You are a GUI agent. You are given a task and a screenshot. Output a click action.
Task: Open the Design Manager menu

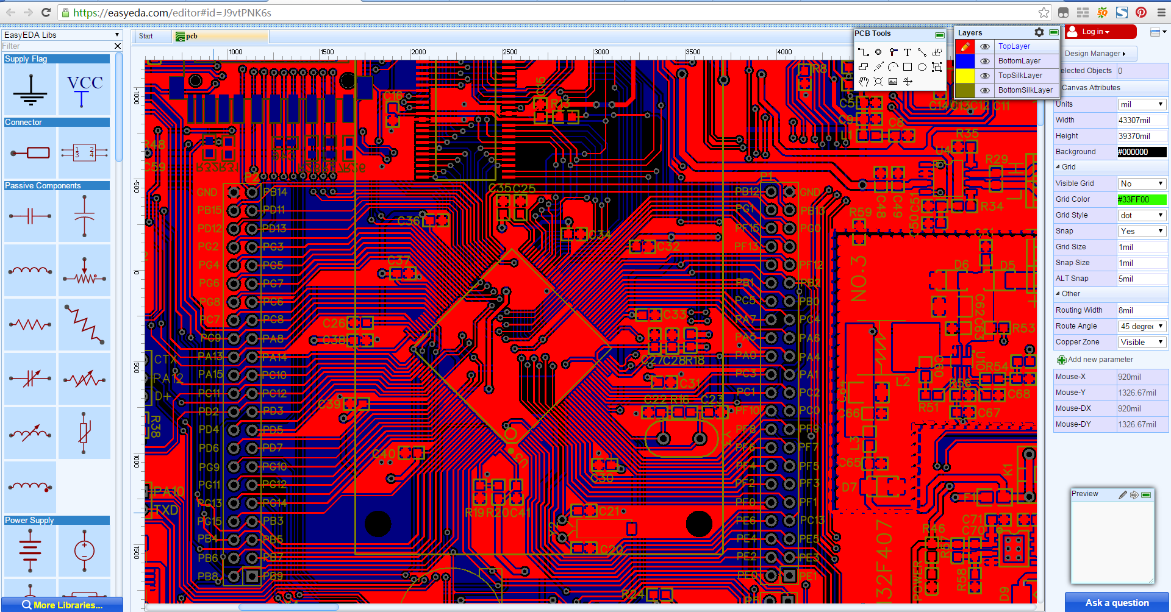[x=1095, y=54]
